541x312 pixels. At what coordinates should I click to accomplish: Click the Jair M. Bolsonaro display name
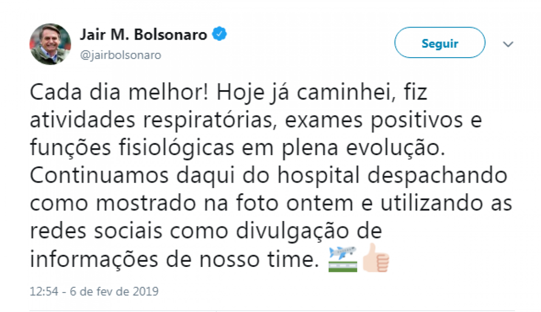(x=143, y=35)
